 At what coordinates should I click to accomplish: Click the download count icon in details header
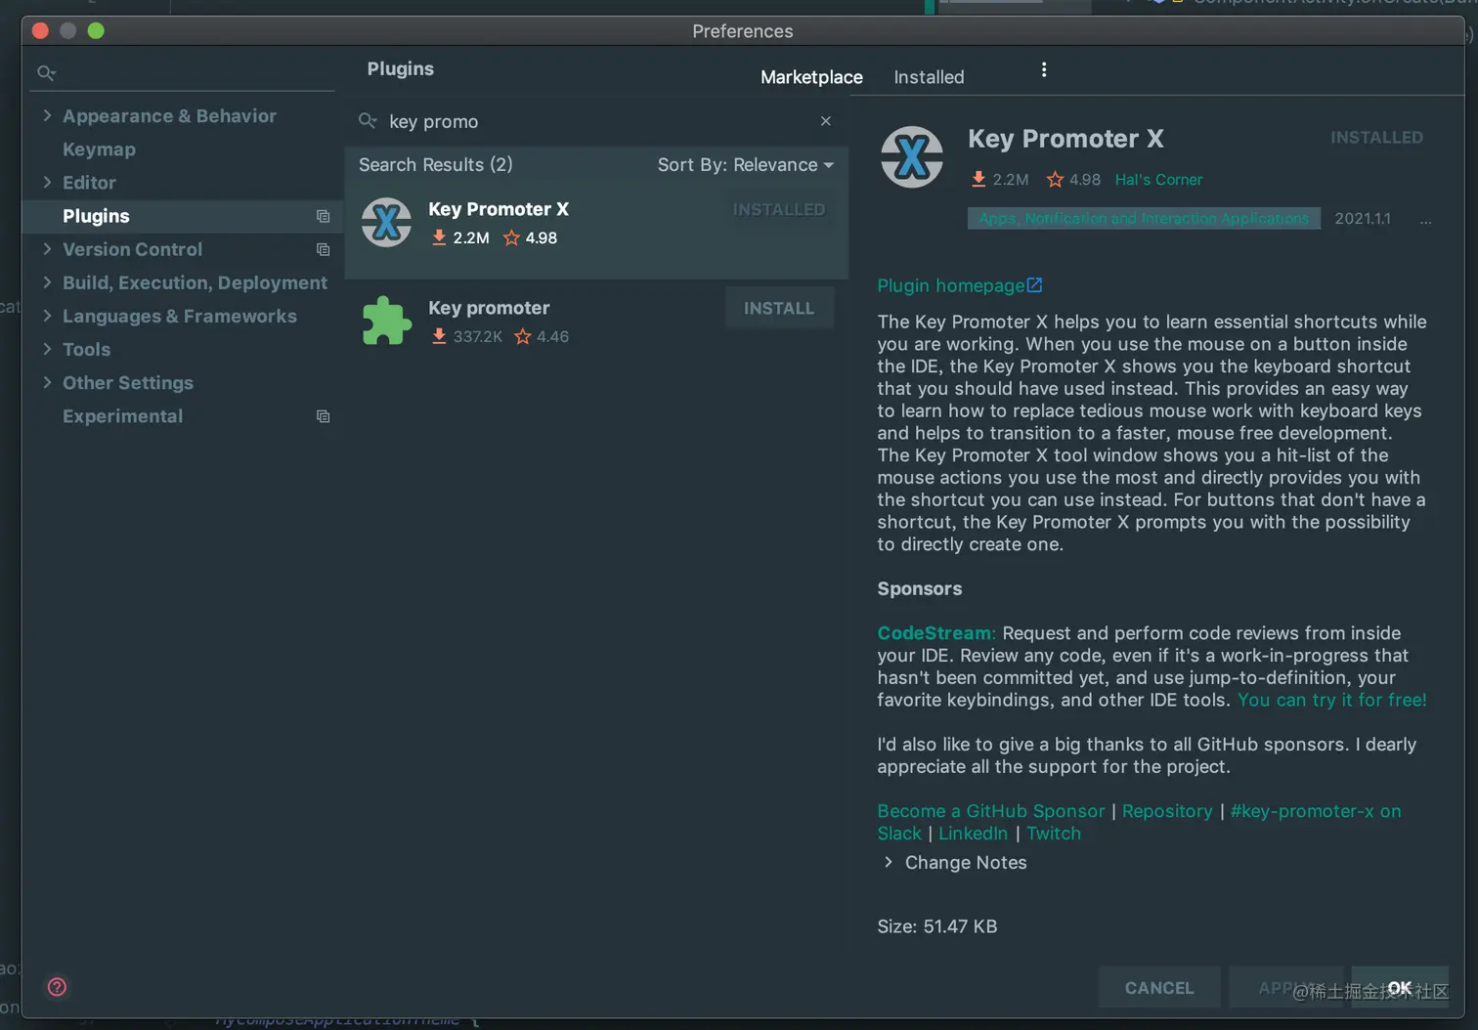(978, 179)
